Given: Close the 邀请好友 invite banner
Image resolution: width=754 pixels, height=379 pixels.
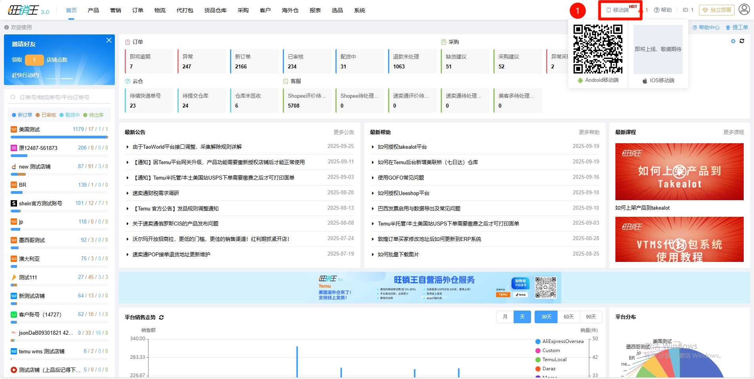Looking at the screenshot, I should point(109,40).
